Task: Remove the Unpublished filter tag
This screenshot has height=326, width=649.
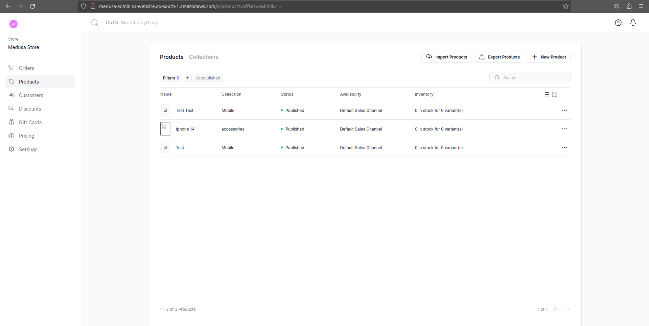Action: [208, 78]
